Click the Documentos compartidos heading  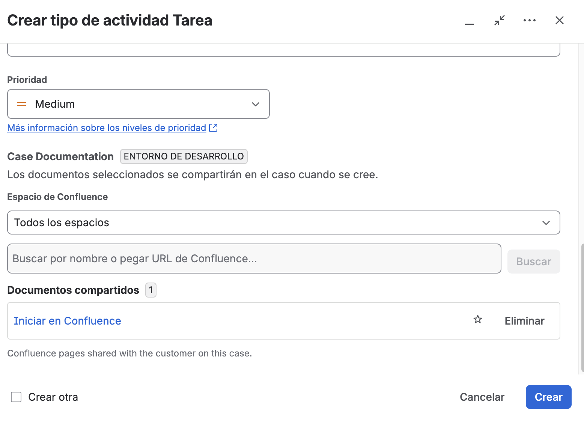click(73, 290)
